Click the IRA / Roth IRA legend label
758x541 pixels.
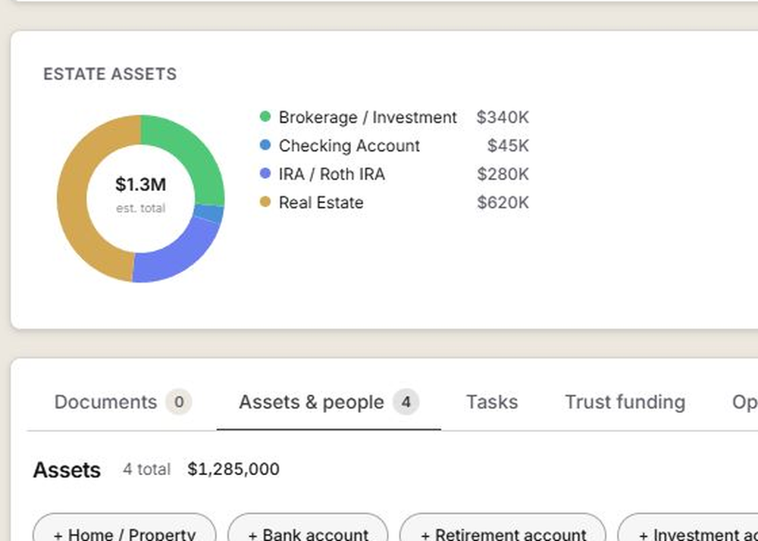pos(332,174)
